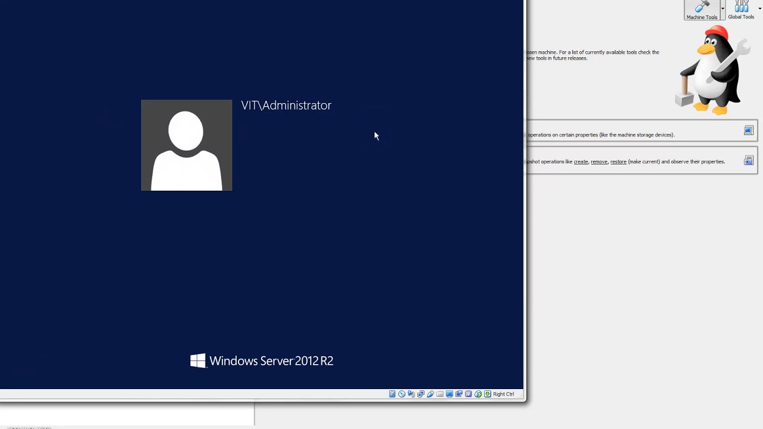Click the display monitor icon in VM status bar
Screen dimensions: 763x429
pyautogui.click(x=449, y=394)
